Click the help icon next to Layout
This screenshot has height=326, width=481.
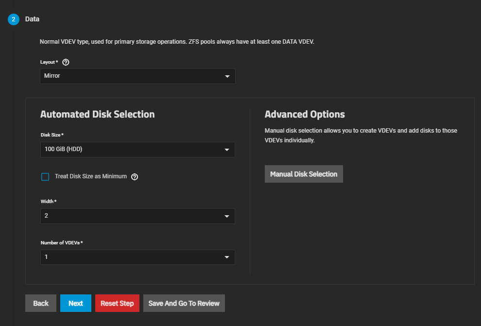(x=66, y=62)
